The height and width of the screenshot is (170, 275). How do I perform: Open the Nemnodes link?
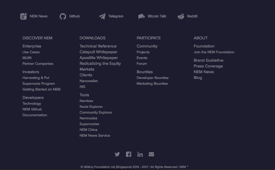pos(88,118)
